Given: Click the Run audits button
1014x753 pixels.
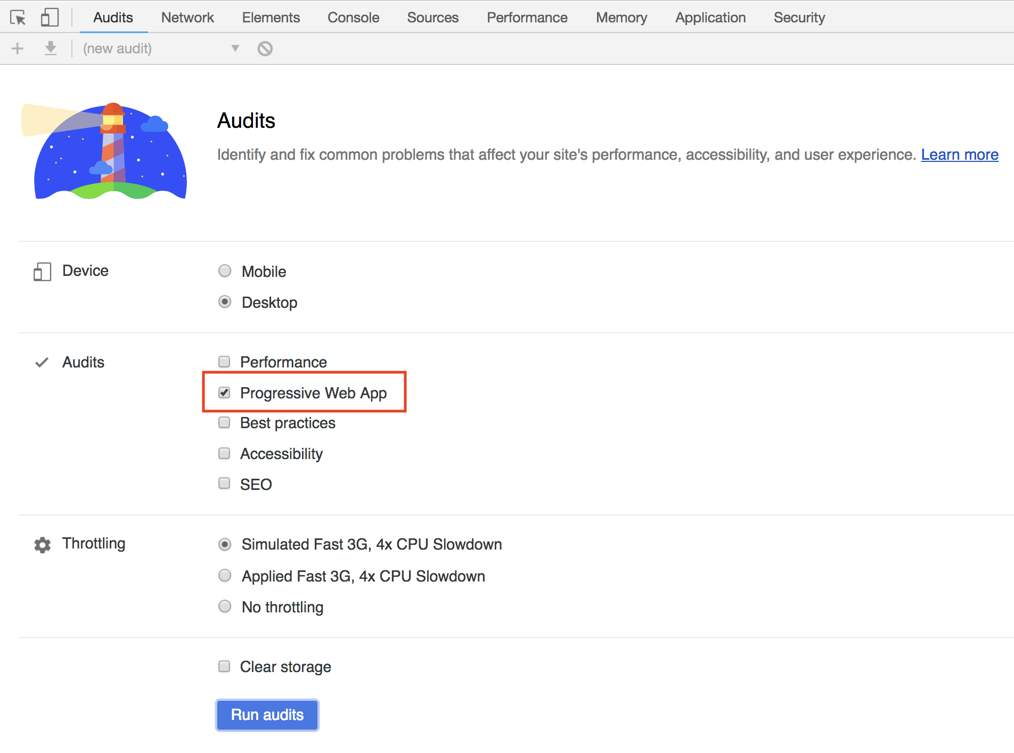Looking at the screenshot, I should (267, 715).
